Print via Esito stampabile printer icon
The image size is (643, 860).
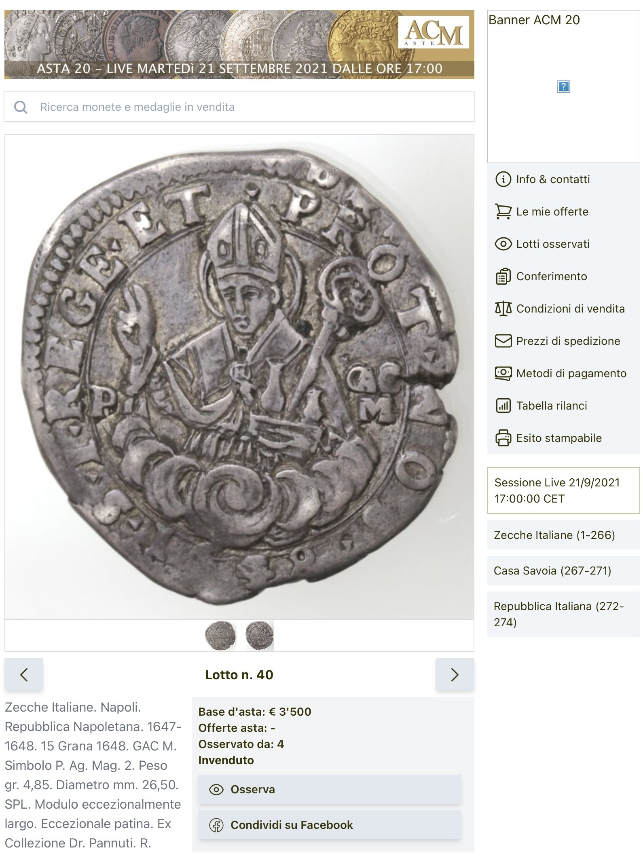pos(503,438)
